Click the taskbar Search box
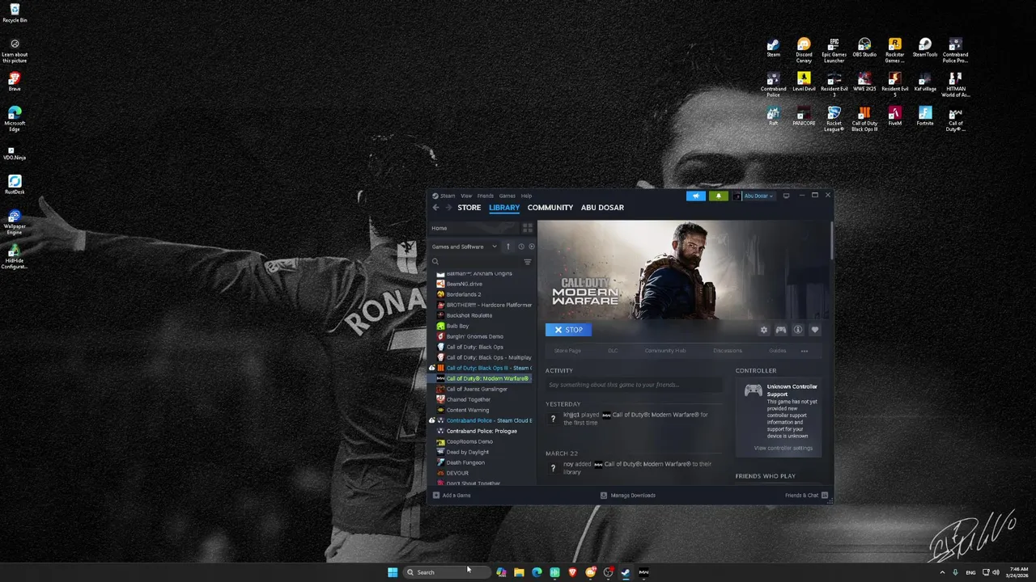The width and height of the screenshot is (1036, 582). (447, 572)
